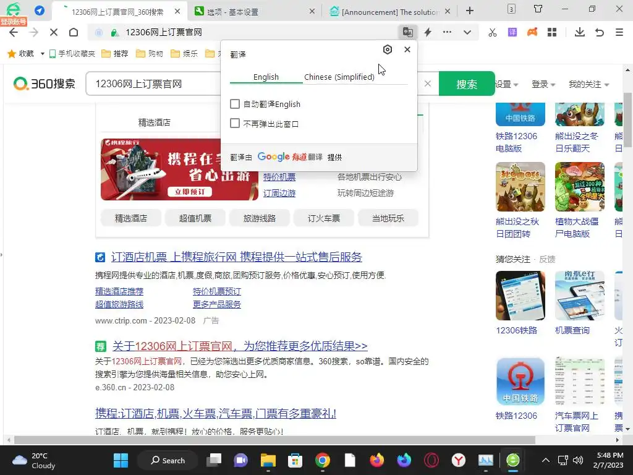
Task: Open the skin shirt icon in title bar
Action: pos(538,9)
